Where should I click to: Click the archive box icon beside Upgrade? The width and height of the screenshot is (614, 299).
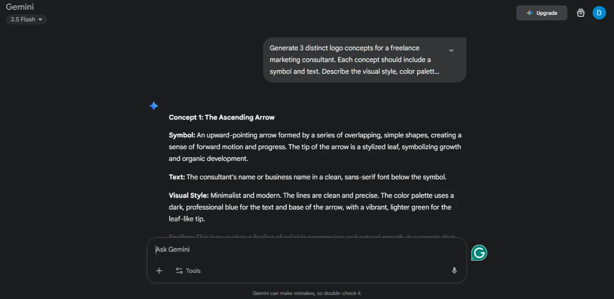(x=580, y=13)
